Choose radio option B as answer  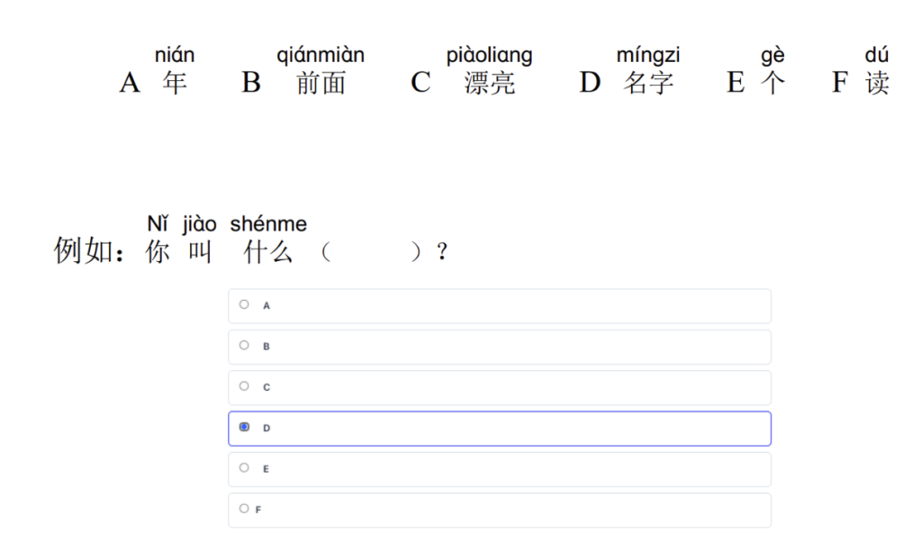[x=244, y=346]
